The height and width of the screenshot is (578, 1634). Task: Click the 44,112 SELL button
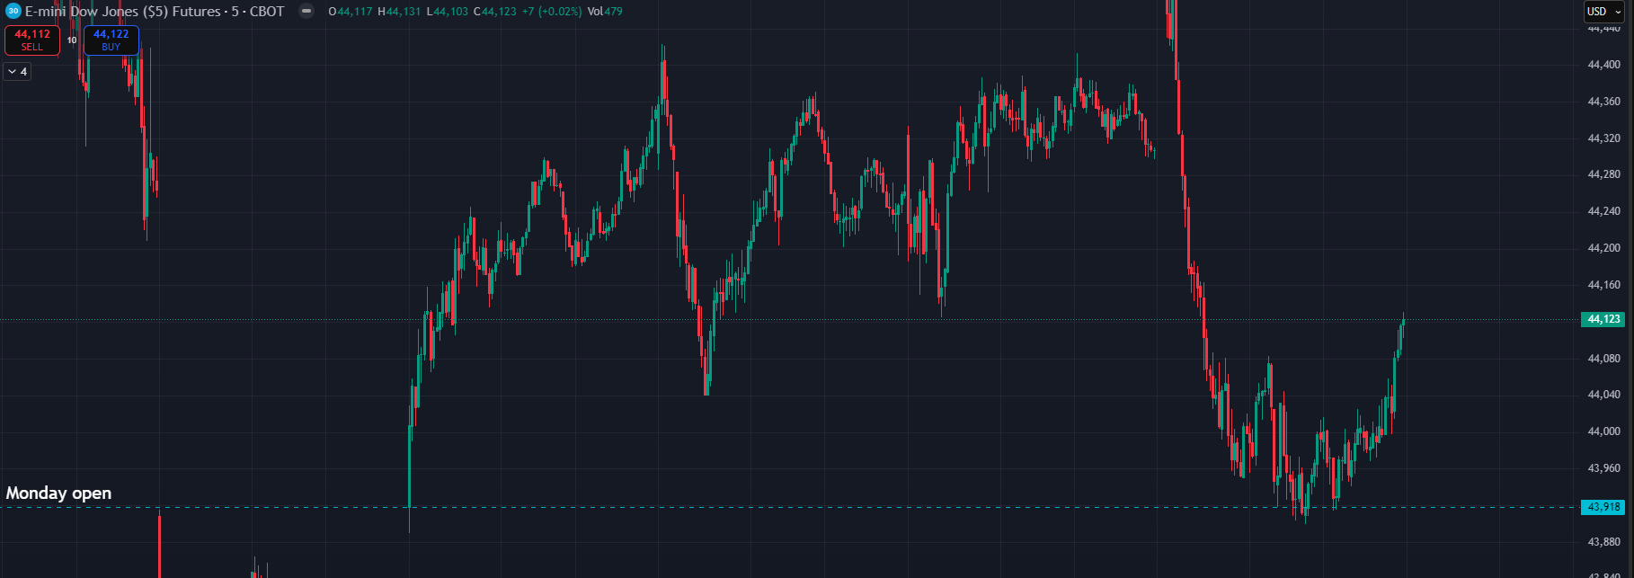click(32, 40)
